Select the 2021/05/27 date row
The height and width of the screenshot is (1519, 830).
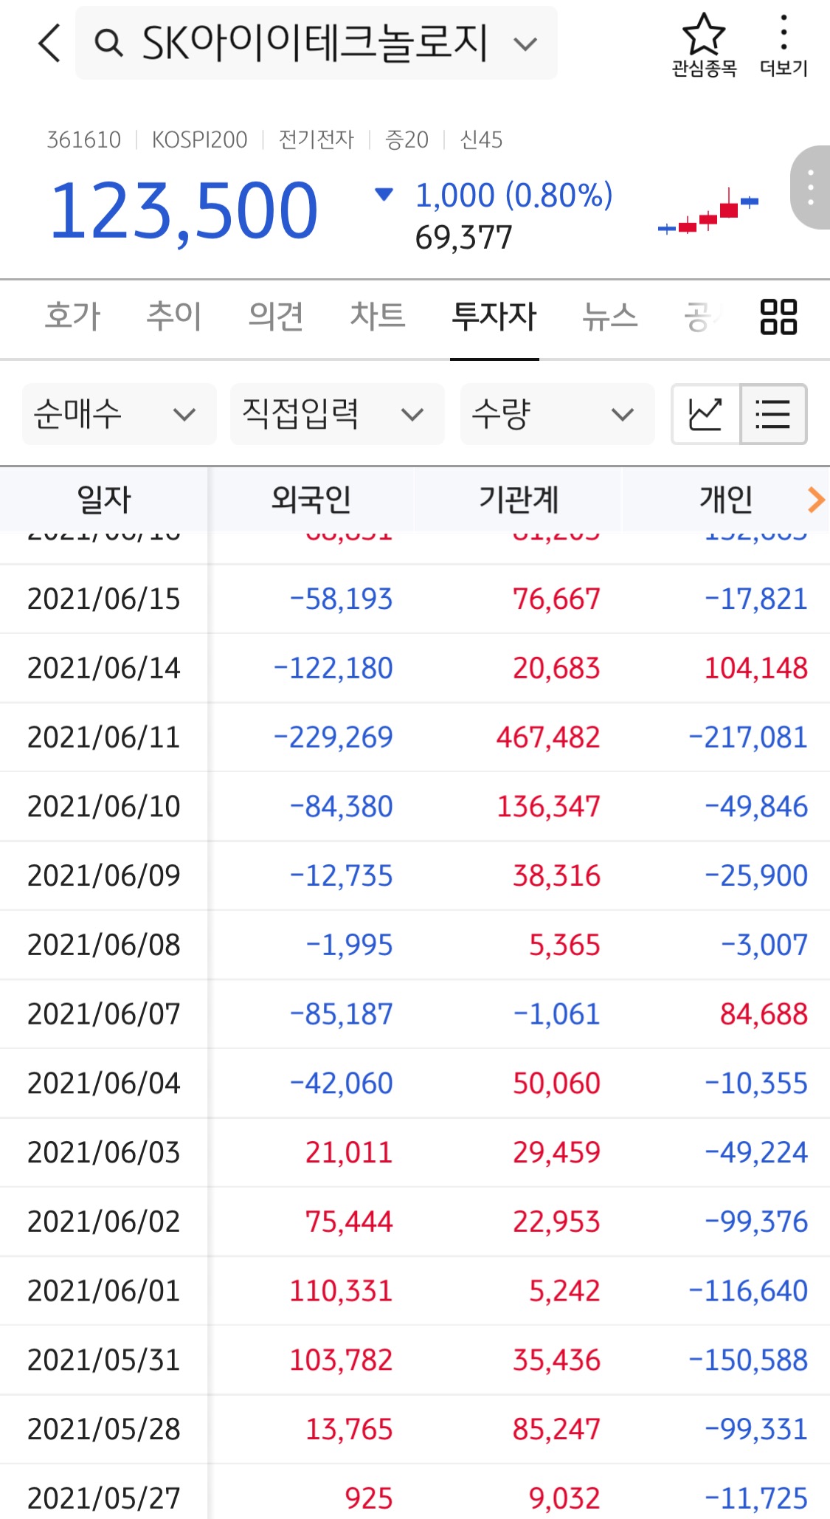tap(415, 1498)
